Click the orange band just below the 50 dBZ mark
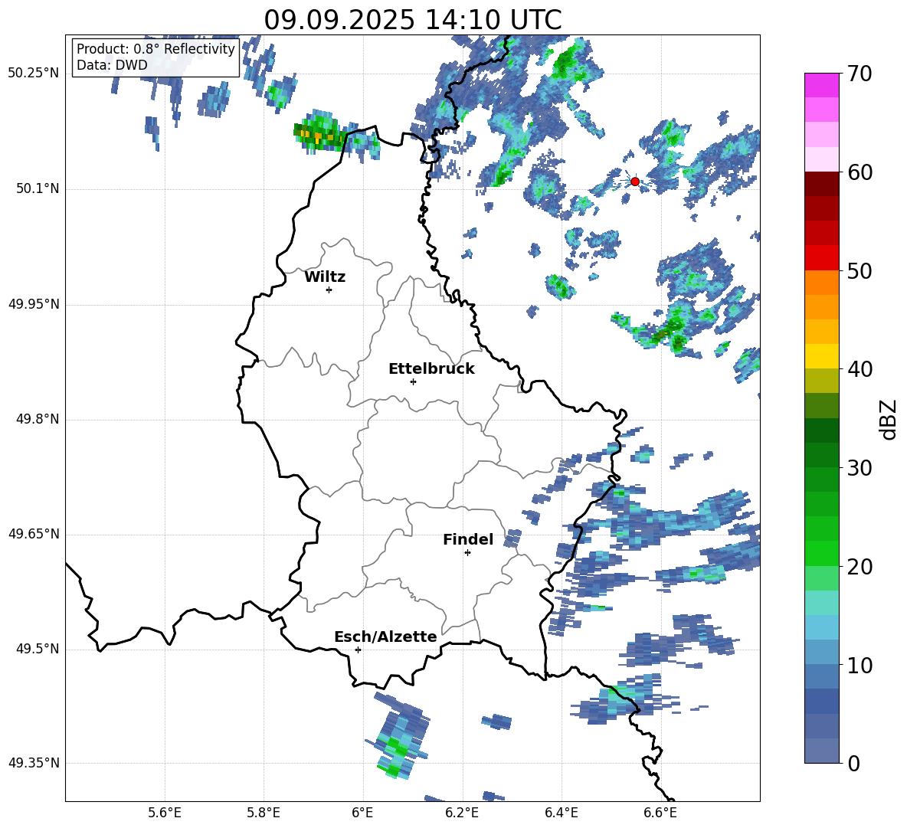 click(x=821, y=282)
